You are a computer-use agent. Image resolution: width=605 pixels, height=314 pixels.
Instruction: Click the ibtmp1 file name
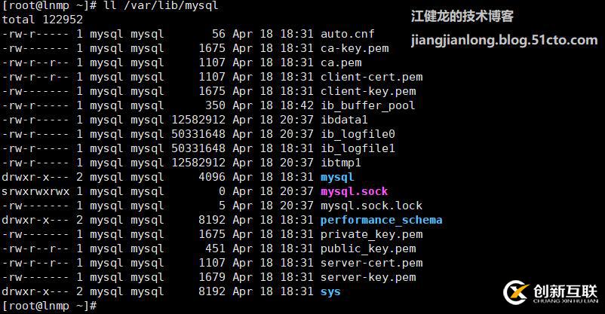(340, 163)
